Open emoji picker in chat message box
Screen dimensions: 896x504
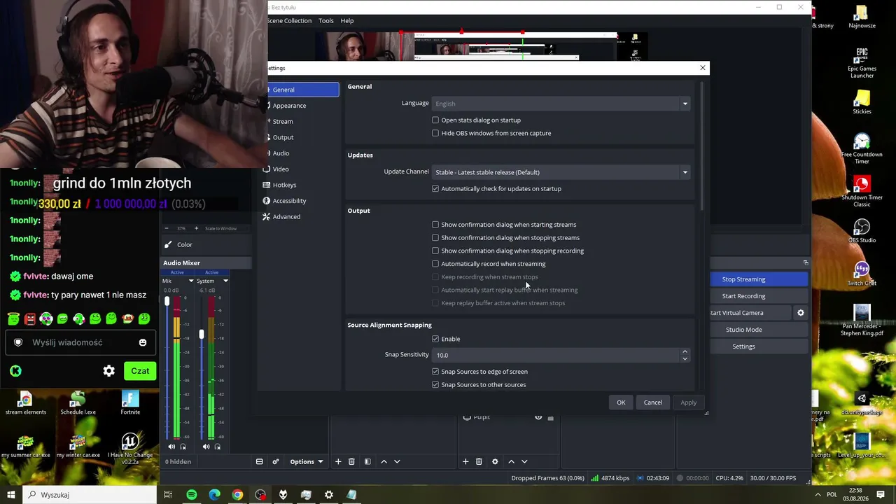pyautogui.click(x=143, y=343)
